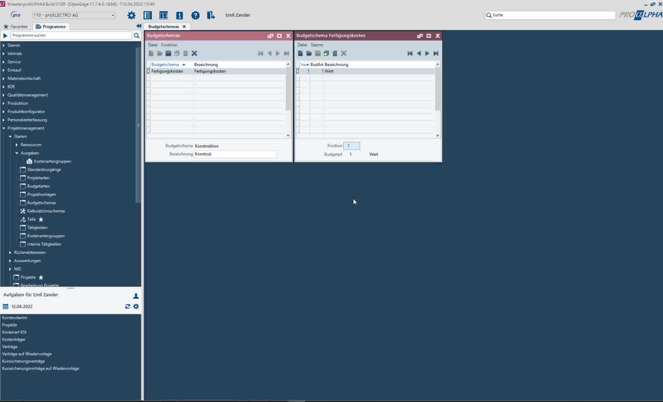Go to previous record in Fertigungskosten window
Screen dimensions: 663x402
pos(419,53)
